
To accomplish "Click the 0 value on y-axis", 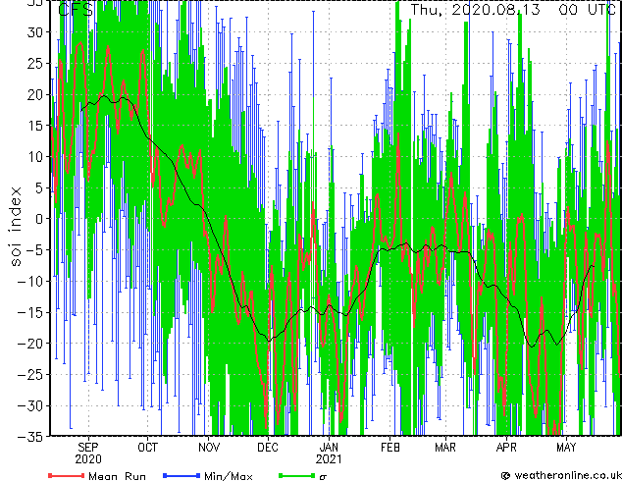I will (x=39, y=219).
